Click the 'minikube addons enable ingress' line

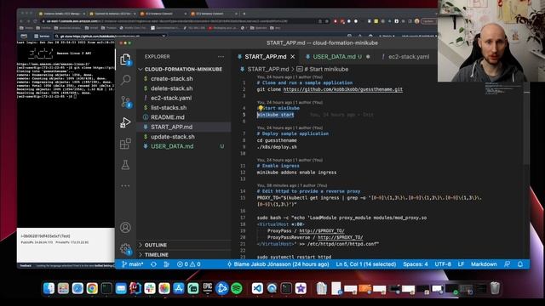point(296,173)
